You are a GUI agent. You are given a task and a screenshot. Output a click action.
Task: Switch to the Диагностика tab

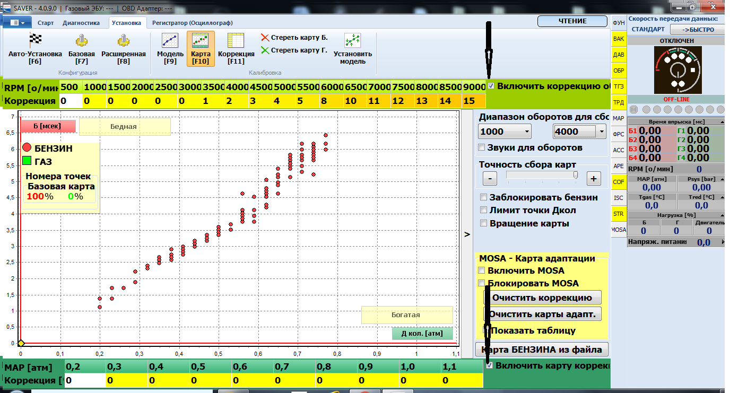click(81, 23)
